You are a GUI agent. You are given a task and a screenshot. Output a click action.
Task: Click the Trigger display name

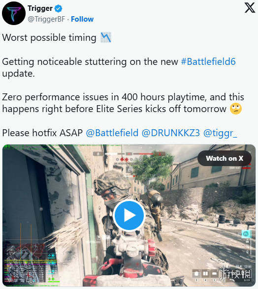pos(40,8)
